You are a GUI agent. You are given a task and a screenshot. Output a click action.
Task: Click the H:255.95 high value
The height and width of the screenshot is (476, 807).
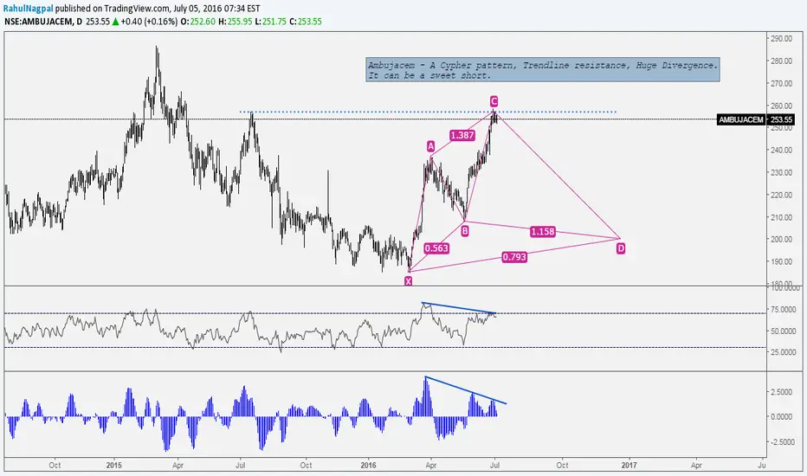[236, 22]
